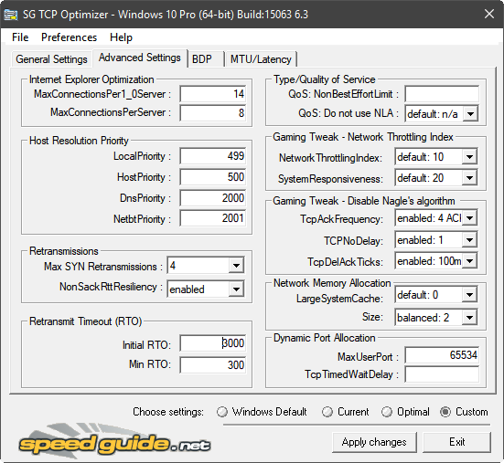Expand the LargeSystemCache dropdown
This screenshot has width=504, height=463.
click(x=469, y=295)
